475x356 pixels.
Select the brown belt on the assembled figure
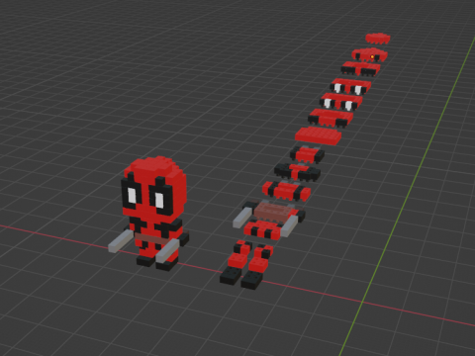pyautogui.click(x=152, y=238)
